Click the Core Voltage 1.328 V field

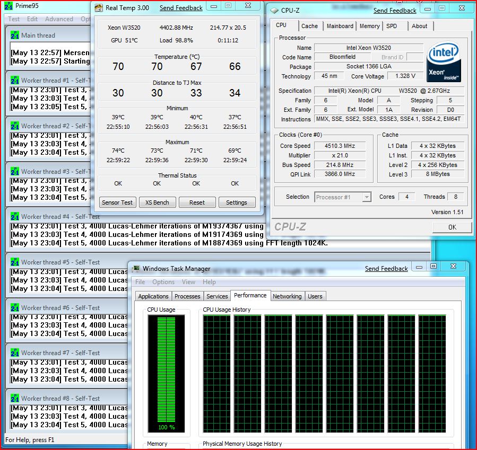405,76
